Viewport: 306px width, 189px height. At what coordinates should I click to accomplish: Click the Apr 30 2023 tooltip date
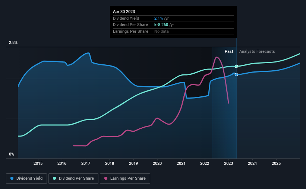tap(124, 12)
